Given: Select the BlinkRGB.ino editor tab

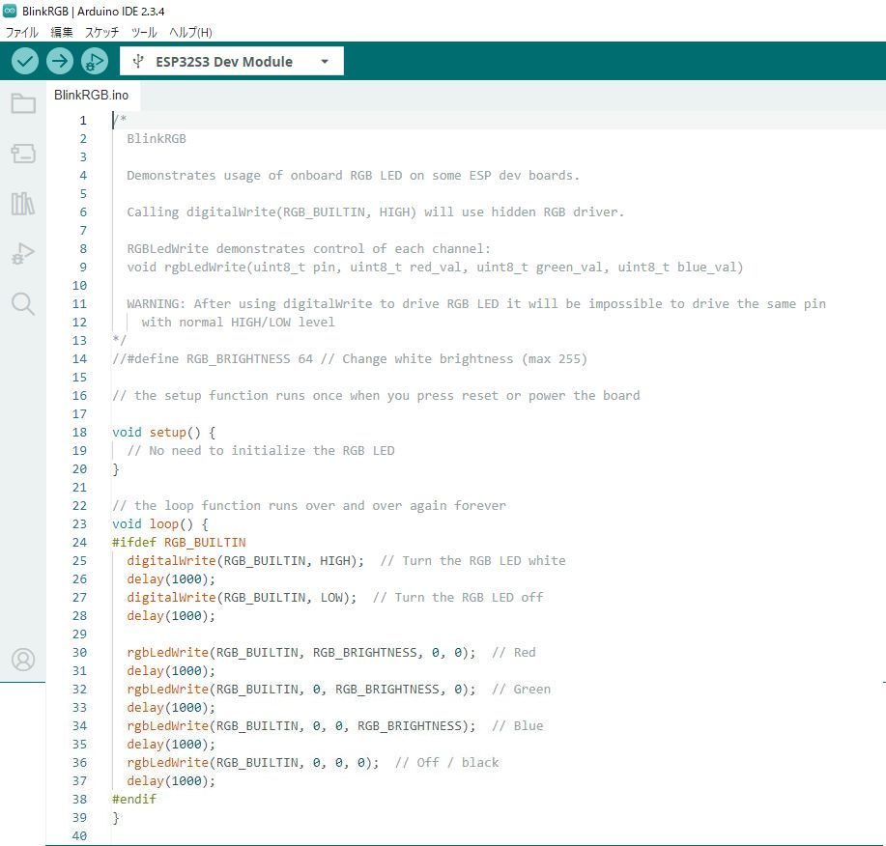Looking at the screenshot, I should (x=91, y=96).
